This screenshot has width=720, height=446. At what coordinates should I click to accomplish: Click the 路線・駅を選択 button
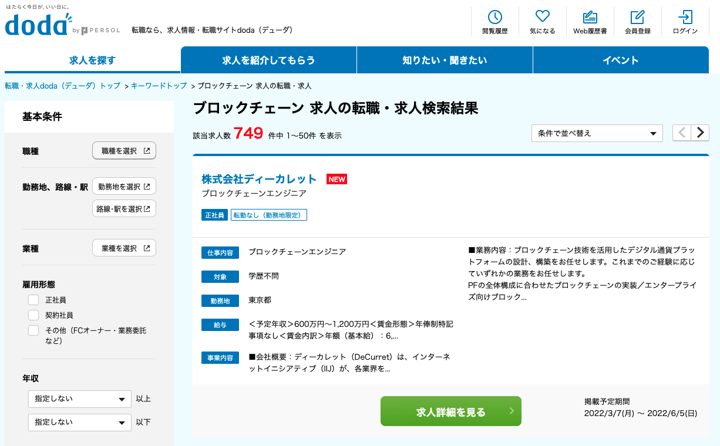pos(125,208)
